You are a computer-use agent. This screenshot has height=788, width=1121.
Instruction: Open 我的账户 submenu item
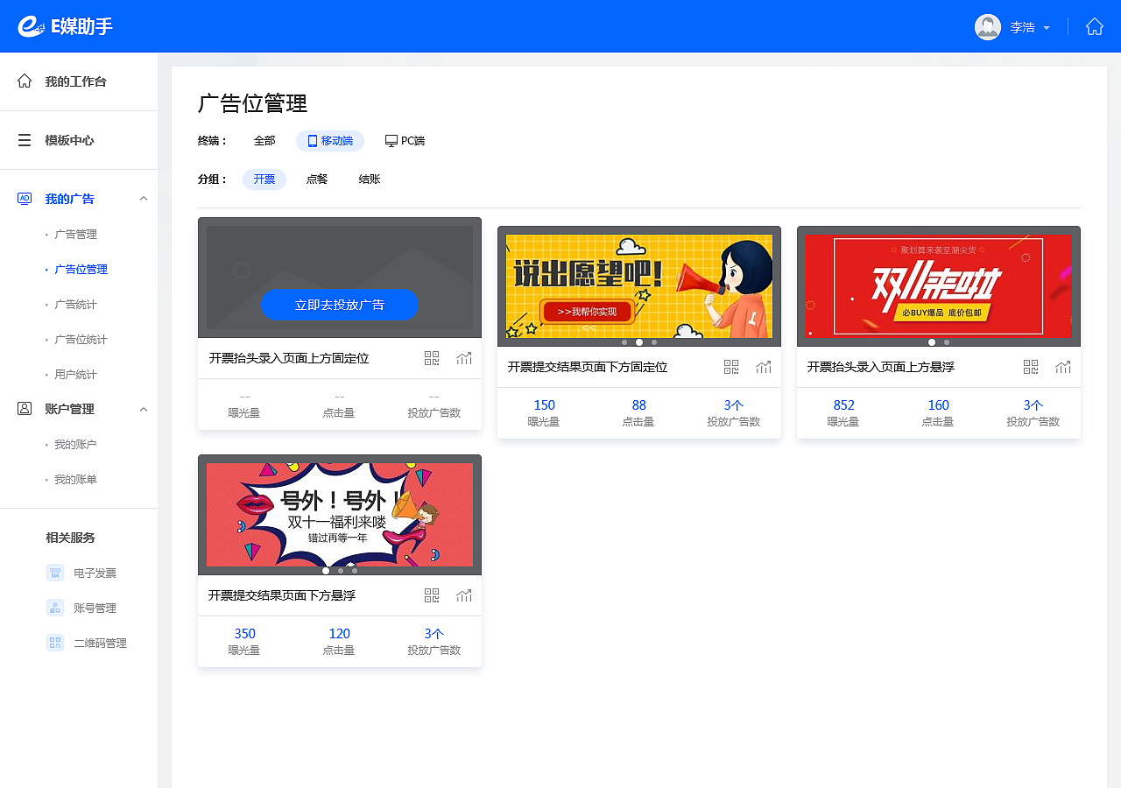75,445
